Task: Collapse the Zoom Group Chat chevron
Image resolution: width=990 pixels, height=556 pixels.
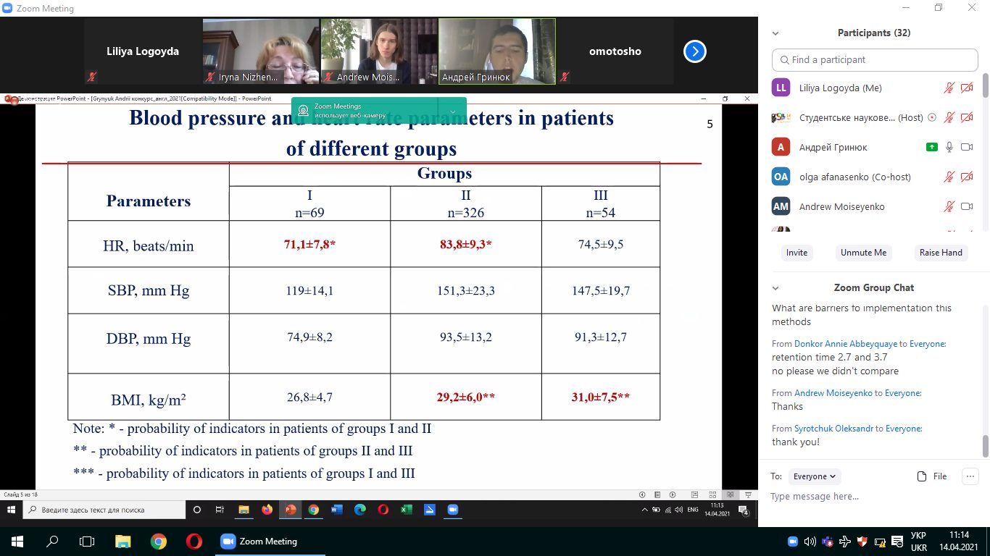Action: pos(775,288)
